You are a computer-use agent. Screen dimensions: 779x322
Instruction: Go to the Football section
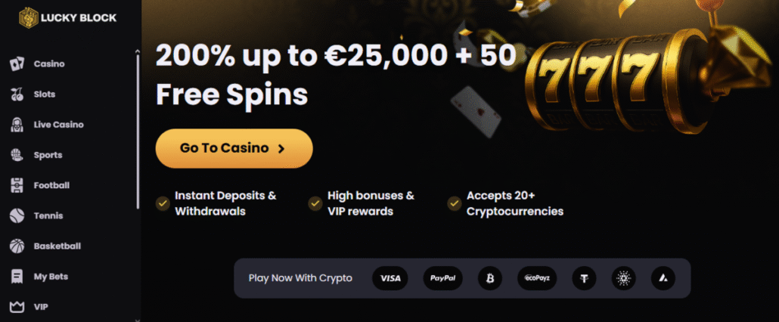[x=51, y=185]
